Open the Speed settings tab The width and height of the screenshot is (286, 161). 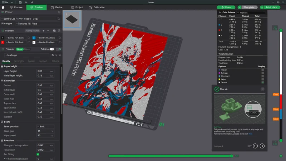31,61
